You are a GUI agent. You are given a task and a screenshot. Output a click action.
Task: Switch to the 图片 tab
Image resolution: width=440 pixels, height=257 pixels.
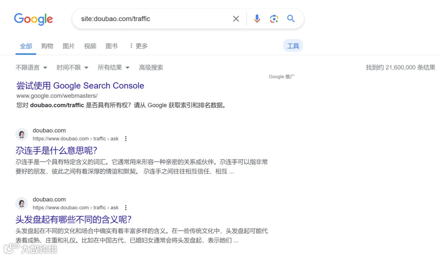68,46
